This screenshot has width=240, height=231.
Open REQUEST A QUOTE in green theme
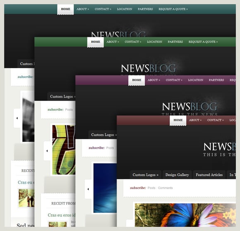pos(203,42)
